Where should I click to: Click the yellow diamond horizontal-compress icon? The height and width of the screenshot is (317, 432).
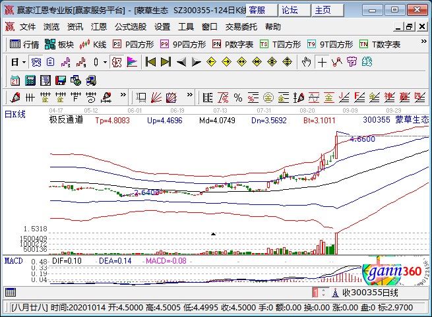(x=257, y=62)
